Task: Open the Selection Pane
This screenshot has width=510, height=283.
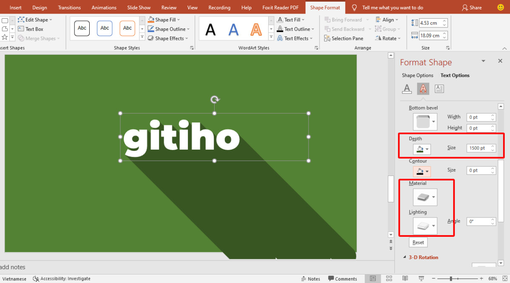Action: [343, 38]
